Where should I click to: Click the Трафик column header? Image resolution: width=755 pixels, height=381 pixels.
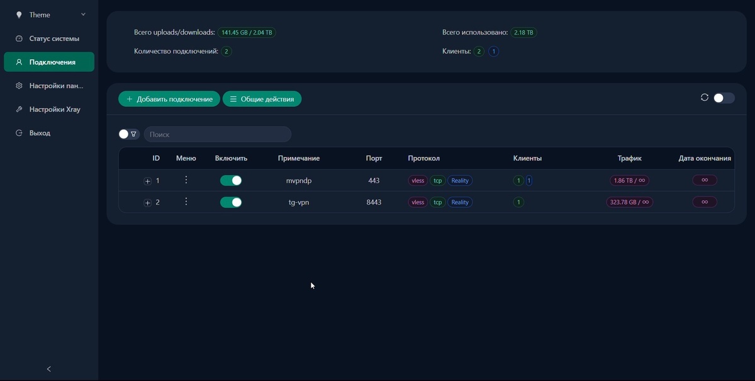tap(630, 158)
